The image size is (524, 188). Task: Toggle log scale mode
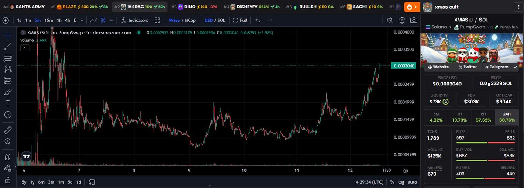point(401,182)
